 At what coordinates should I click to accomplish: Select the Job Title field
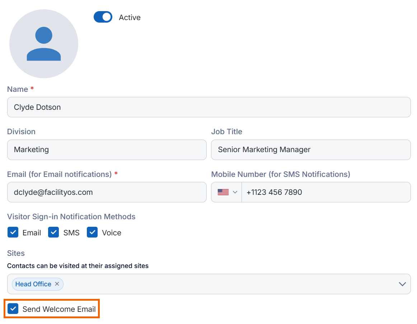(x=311, y=150)
